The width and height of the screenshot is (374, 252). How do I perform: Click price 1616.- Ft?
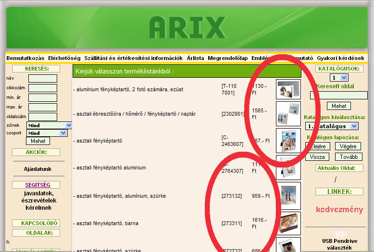click(x=259, y=223)
